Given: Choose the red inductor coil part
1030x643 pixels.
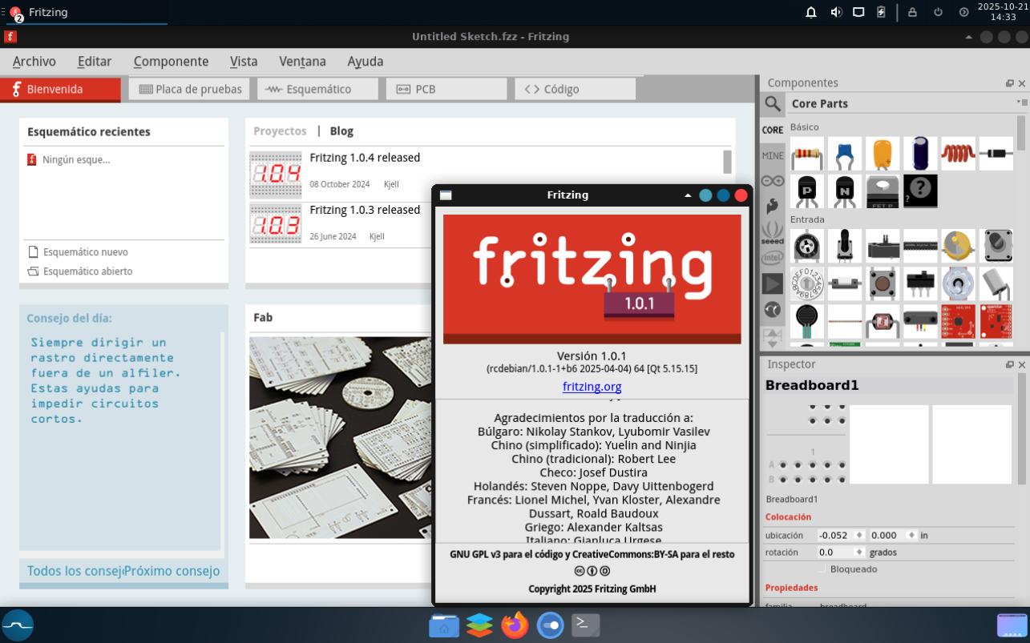Looking at the screenshot, I should 957,153.
